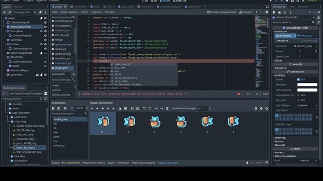Click the scripts filter search icon
The height and width of the screenshot is (181, 323).
[74, 17]
